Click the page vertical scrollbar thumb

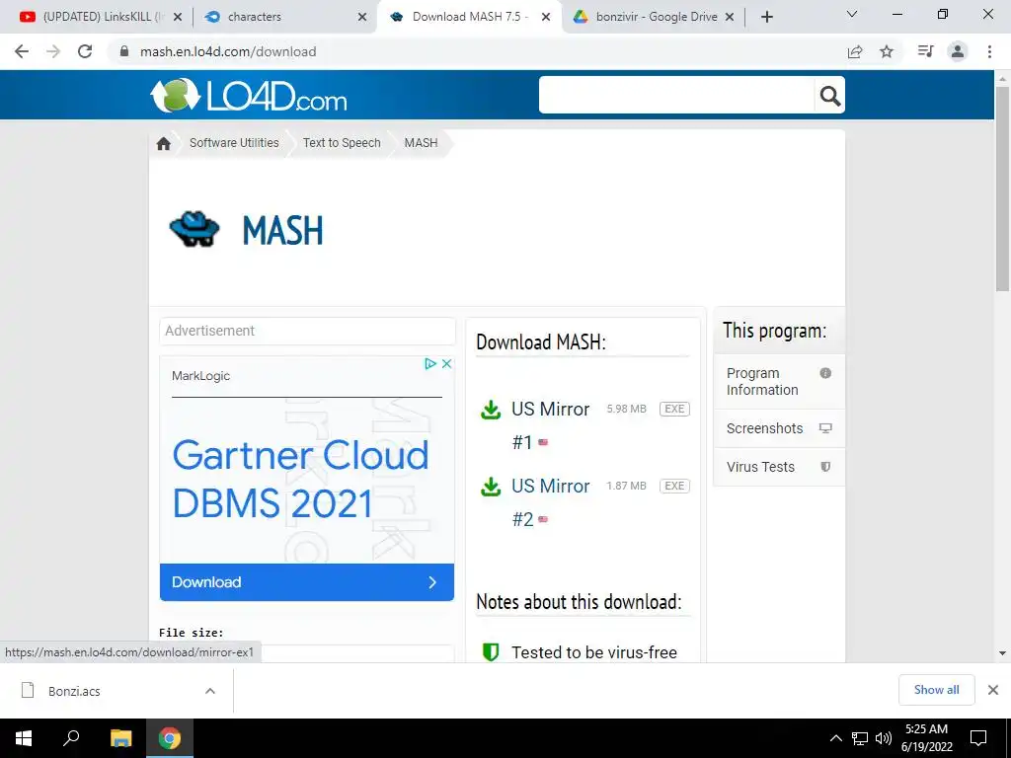click(x=1002, y=189)
